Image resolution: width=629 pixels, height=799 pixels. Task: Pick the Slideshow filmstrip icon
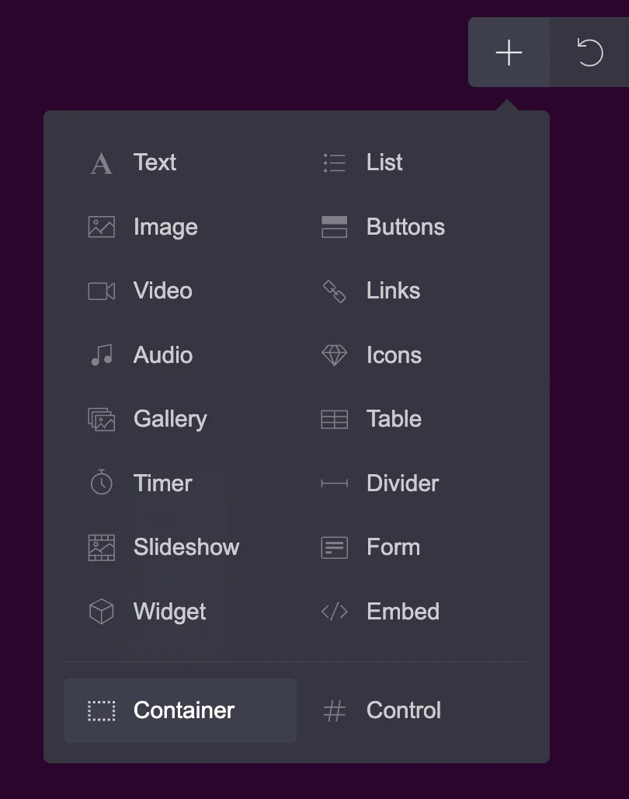tap(102, 548)
